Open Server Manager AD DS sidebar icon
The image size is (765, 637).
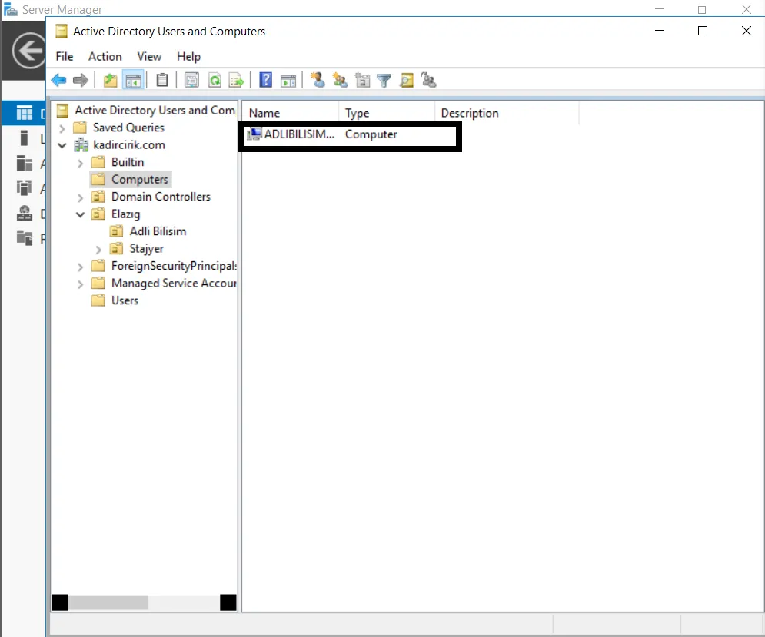25,188
